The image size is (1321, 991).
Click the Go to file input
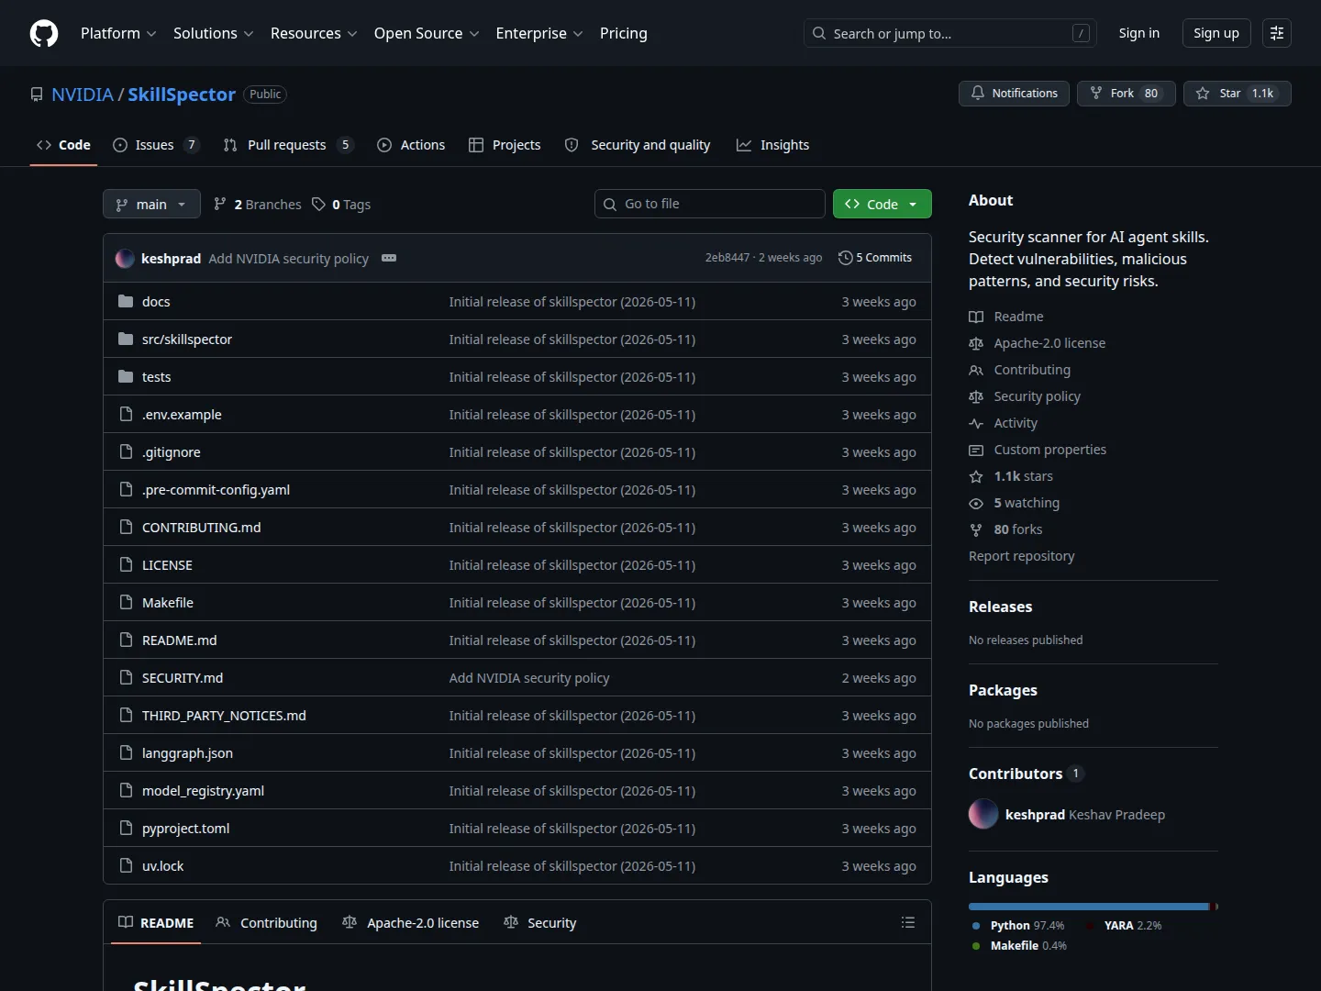[710, 204]
